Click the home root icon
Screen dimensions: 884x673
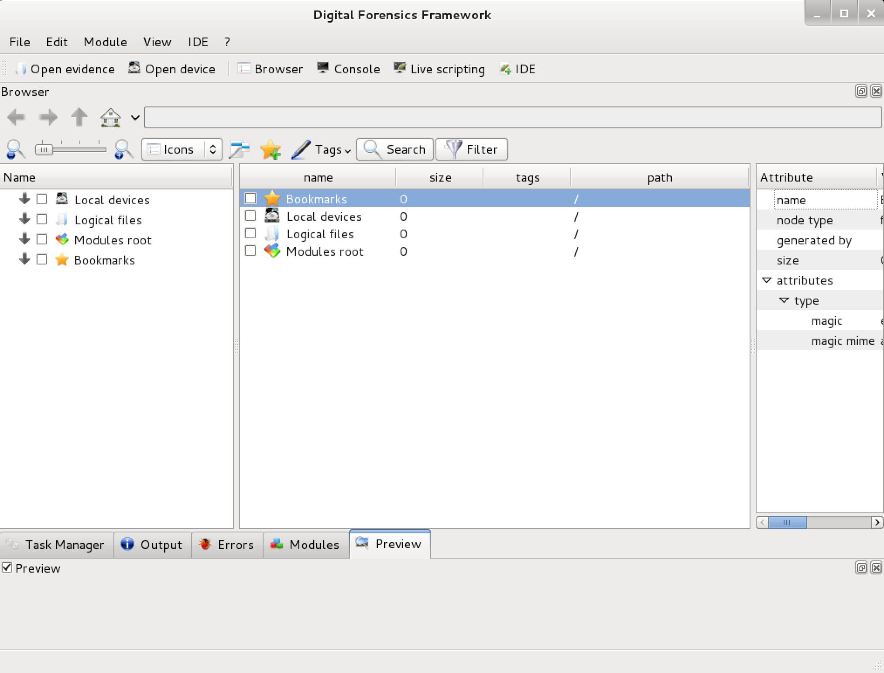tap(110, 117)
